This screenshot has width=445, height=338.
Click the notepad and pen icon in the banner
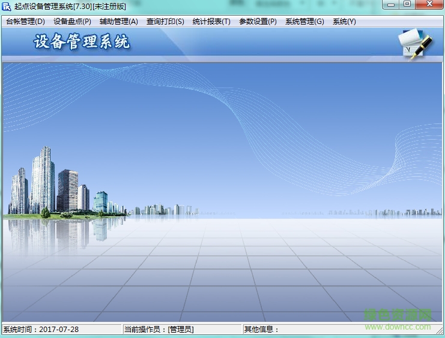[415, 43]
